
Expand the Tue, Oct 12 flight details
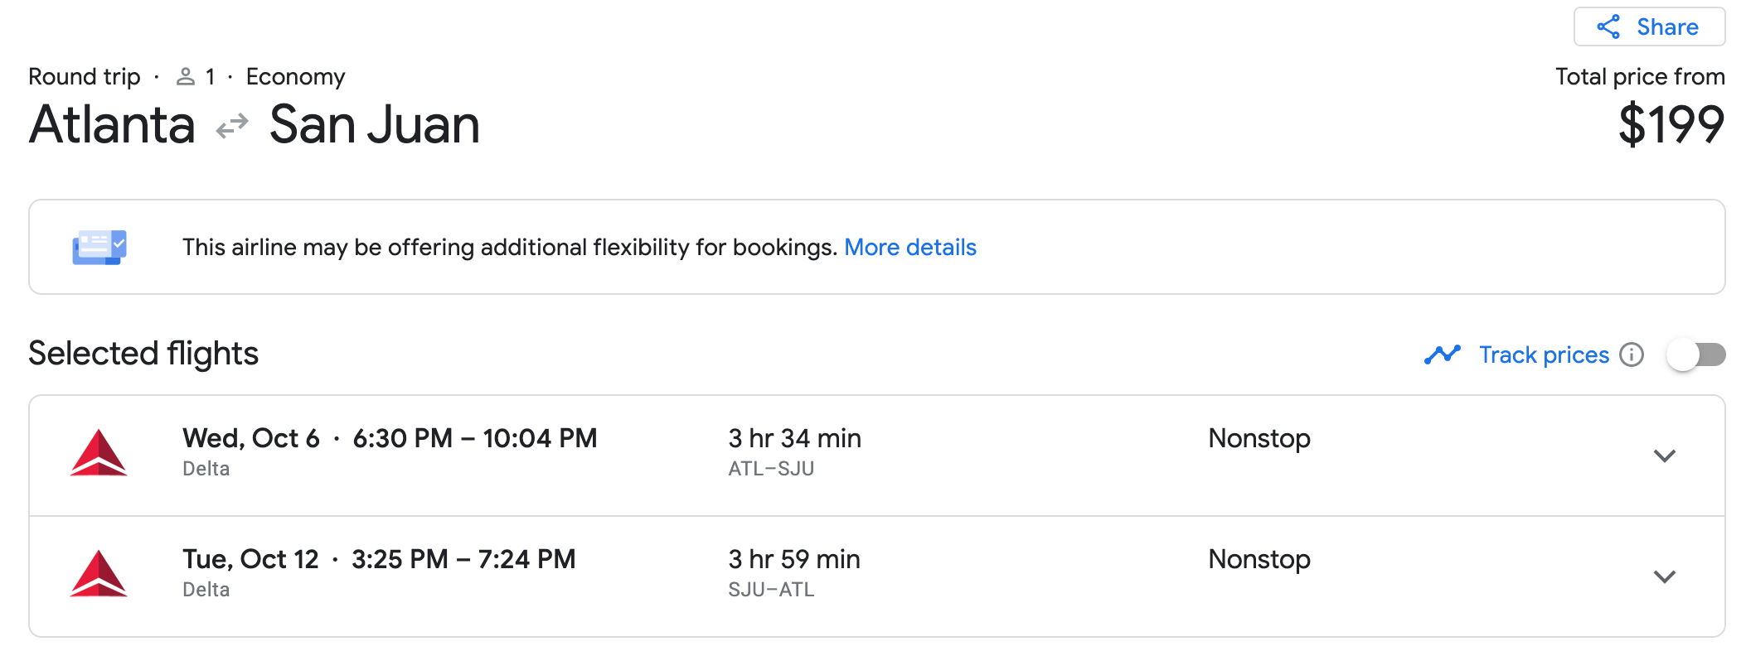(1664, 576)
